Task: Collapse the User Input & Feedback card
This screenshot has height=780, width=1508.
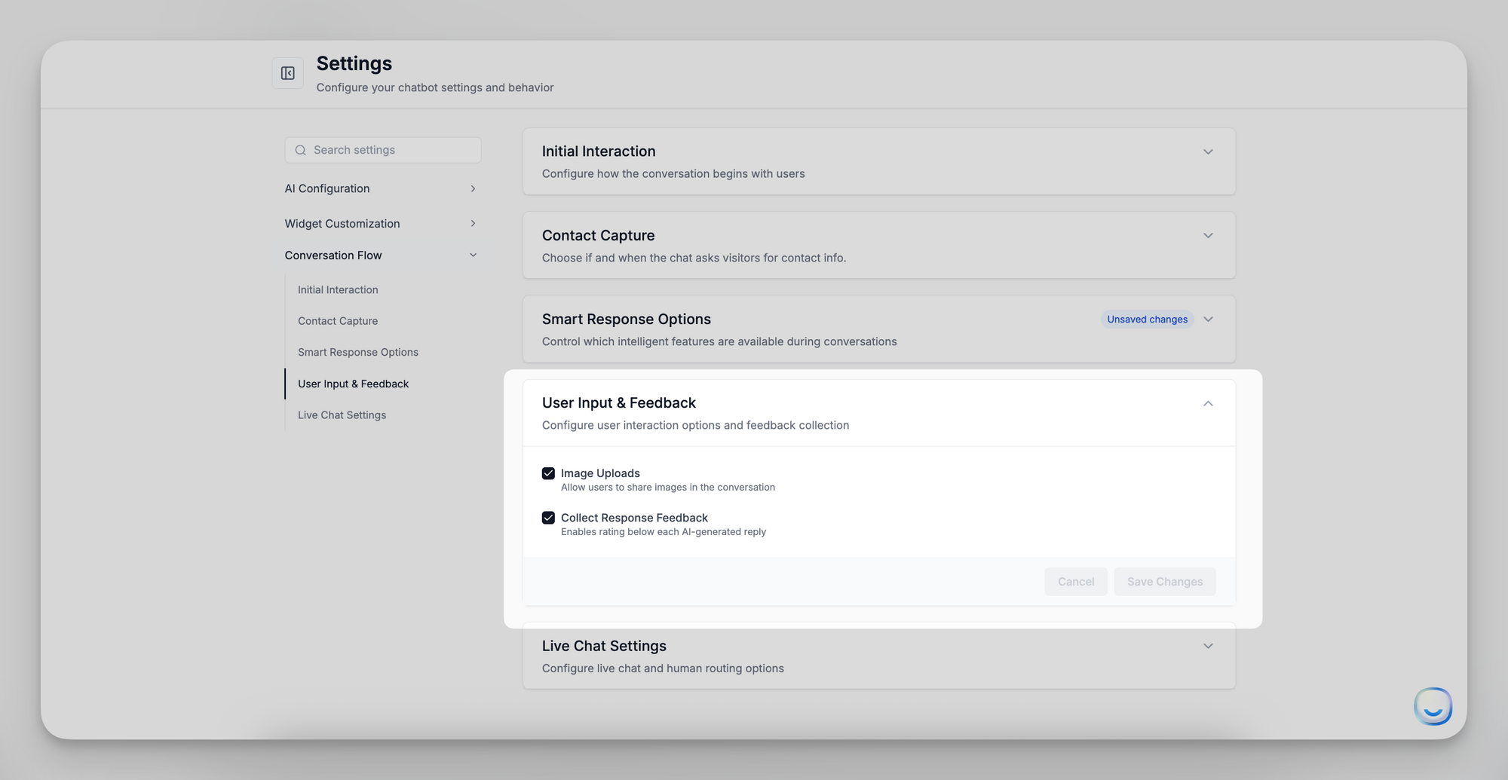Action: 1208,403
